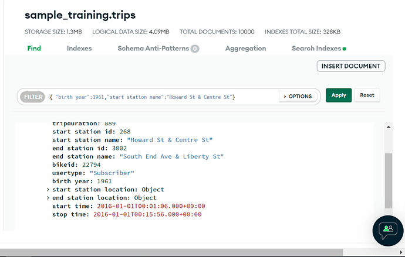Screen dimensions: 405x257
Task: Open the Indexes tab
Action: (x=79, y=49)
